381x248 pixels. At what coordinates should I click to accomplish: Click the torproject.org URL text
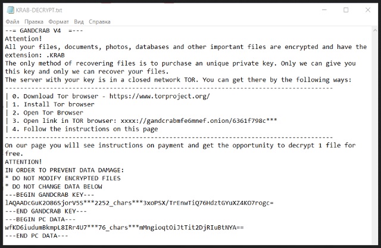pyautogui.click(x=160, y=96)
